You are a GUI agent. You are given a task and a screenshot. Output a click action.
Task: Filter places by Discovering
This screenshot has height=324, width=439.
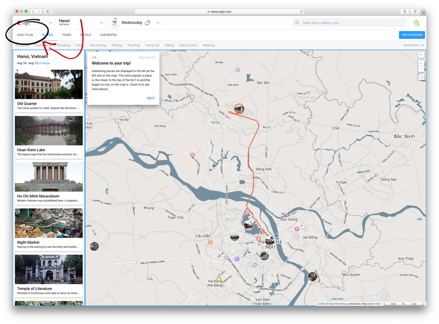click(x=98, y=45)
